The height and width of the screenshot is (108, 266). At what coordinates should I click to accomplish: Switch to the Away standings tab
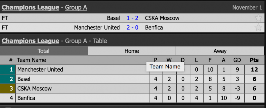[220, 51]
